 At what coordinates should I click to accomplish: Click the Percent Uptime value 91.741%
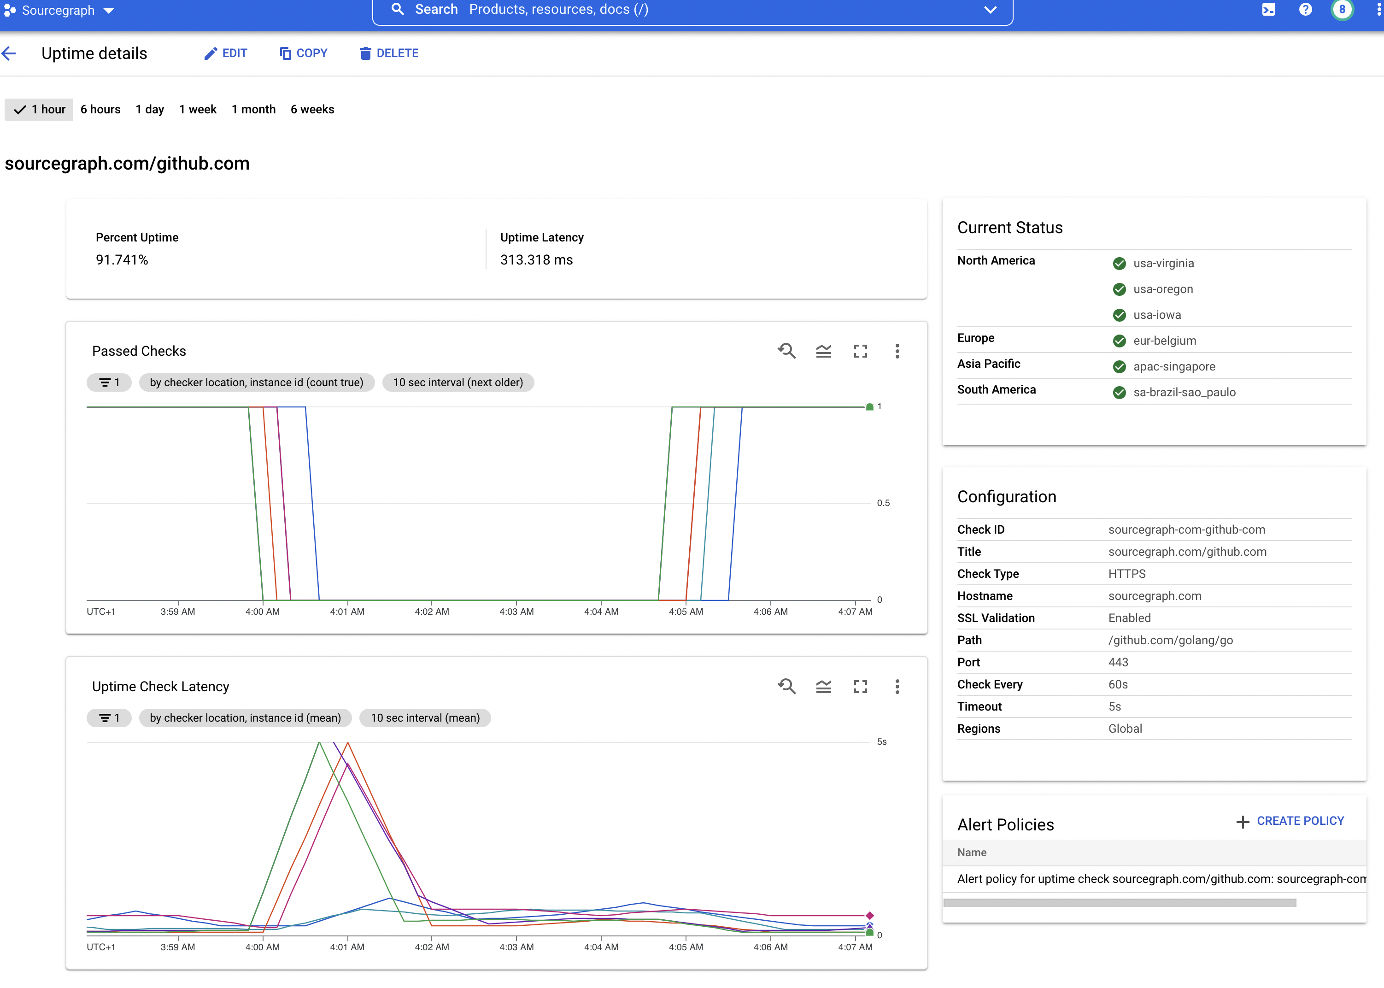click(122, 260)
